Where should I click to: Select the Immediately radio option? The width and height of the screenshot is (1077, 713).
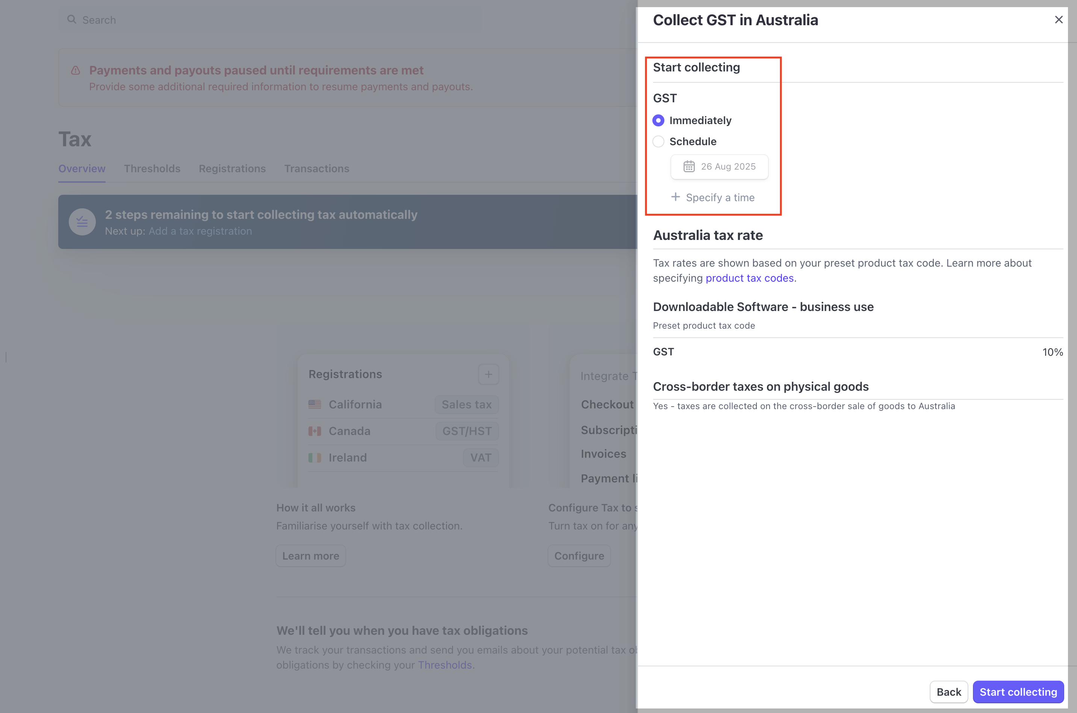[x=658, y=120]
